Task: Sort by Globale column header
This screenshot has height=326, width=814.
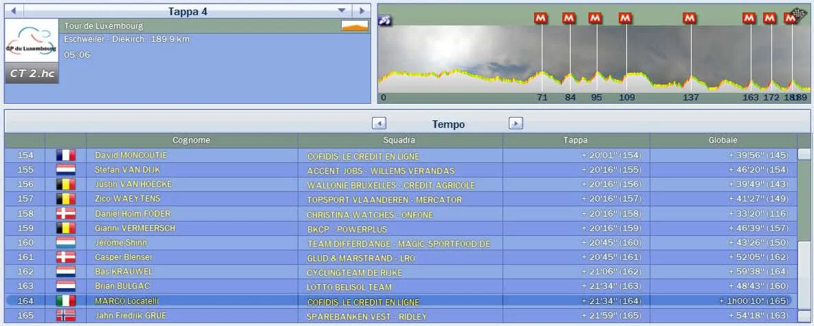Action: (723, 140)
